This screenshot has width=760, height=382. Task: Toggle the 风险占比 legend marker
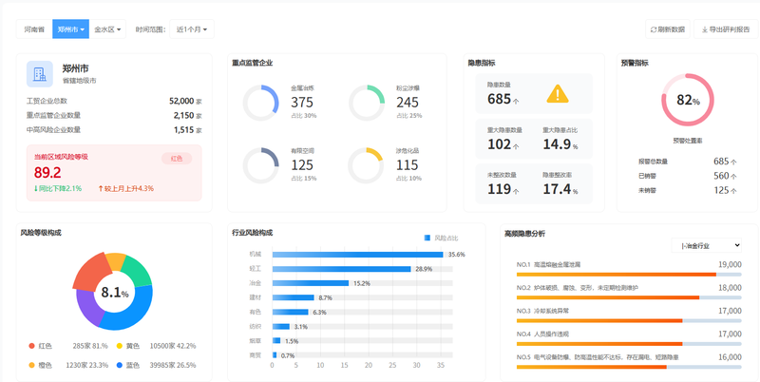[427, 238]
